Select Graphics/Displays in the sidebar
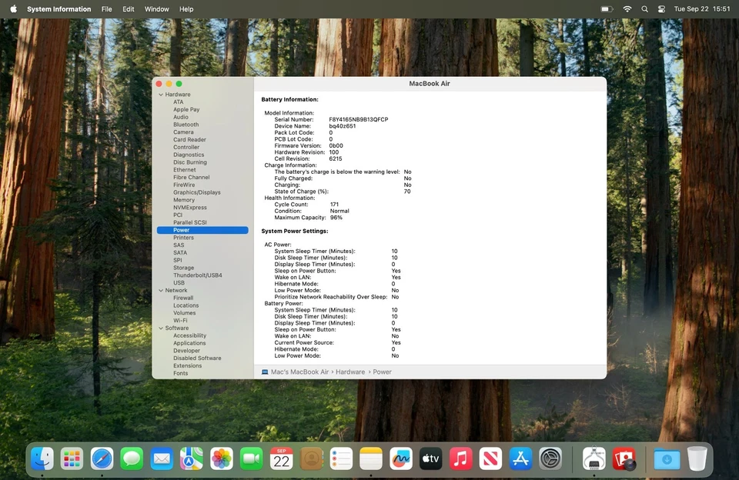739x480 pixels. point(196,192)
